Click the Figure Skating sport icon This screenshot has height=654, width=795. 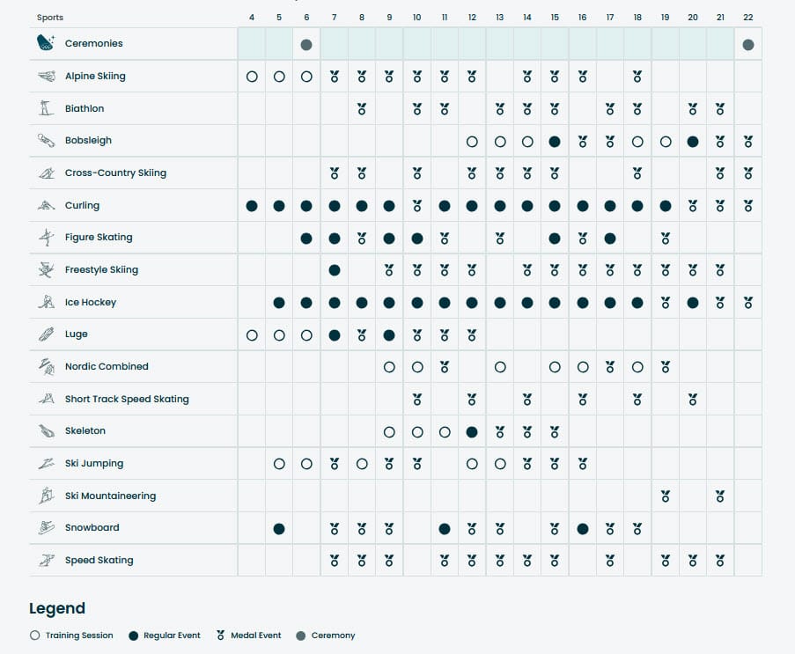[x=46, y=238]
